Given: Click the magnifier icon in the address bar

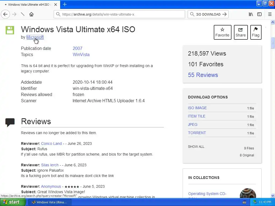Looking at the screenshot, I should click(x=58, y=14).
